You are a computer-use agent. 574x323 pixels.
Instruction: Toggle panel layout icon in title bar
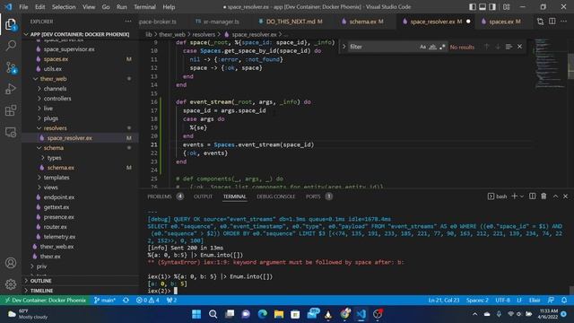click(483, 7)
